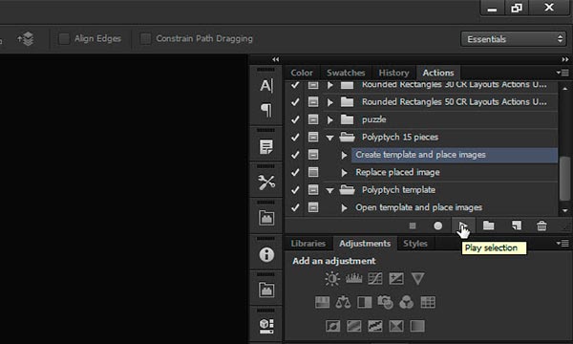The width and height of the screenshot is (573, 344).
Task: Delete the selected action
Action: tap(541, 226)
